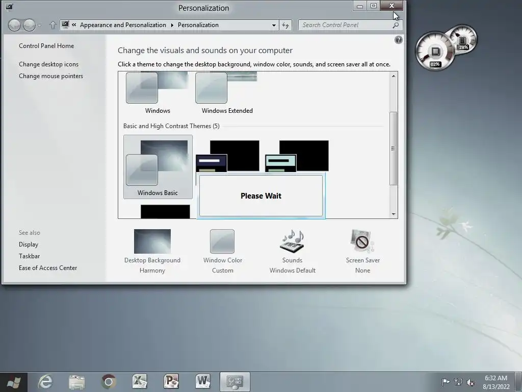
Task: Launch PowerPoint from the taskbar
Action: [x=171, y=382]
